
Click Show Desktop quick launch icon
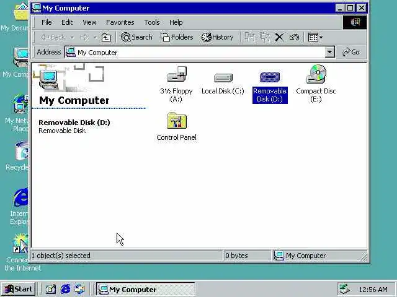(x=51, y=289)
